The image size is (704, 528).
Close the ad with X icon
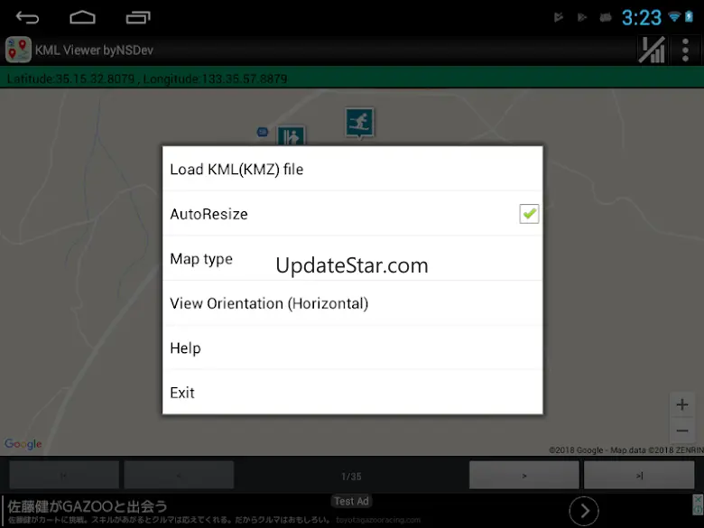(x=698, y=499)
